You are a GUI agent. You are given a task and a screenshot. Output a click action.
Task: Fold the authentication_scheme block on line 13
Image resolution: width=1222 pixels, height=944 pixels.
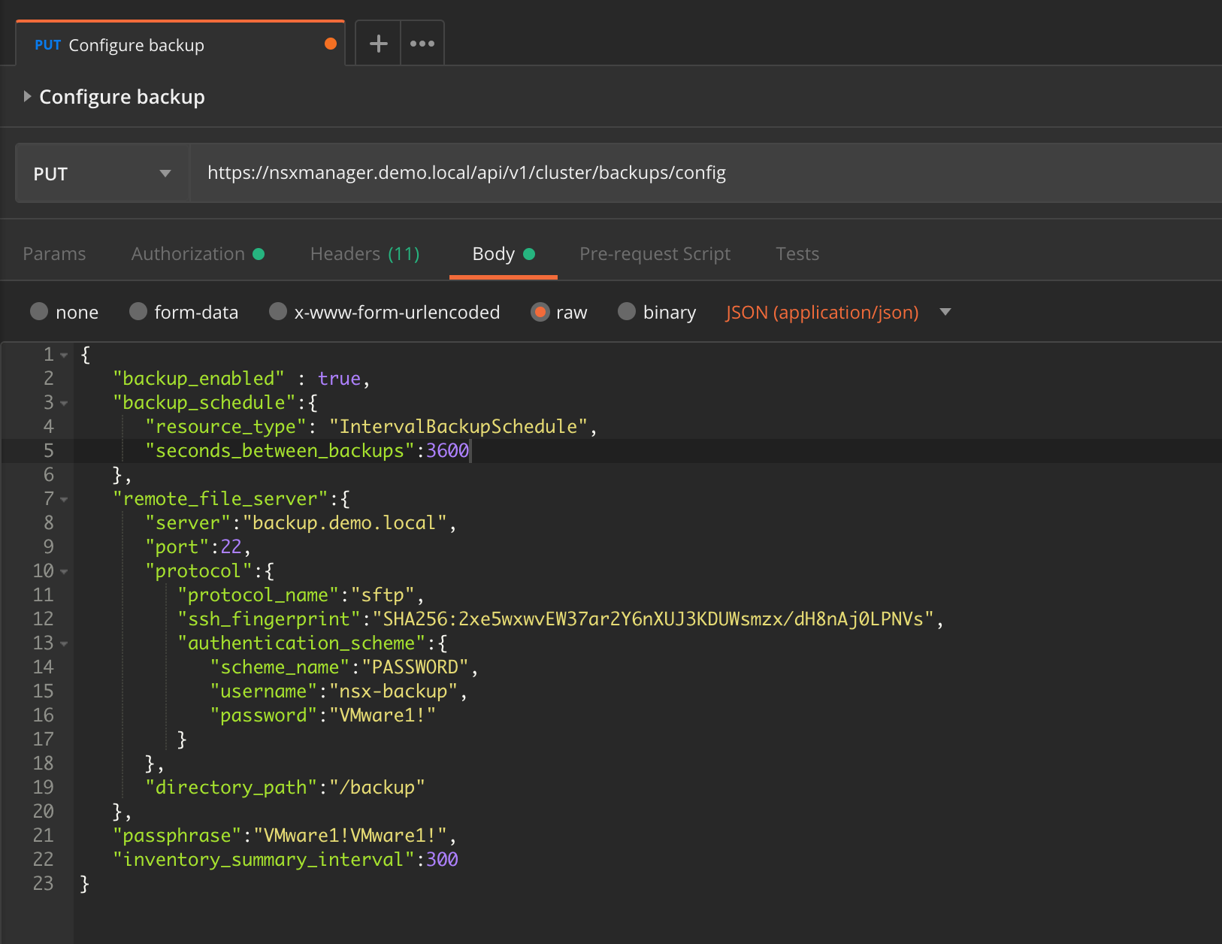coord(64,644)
